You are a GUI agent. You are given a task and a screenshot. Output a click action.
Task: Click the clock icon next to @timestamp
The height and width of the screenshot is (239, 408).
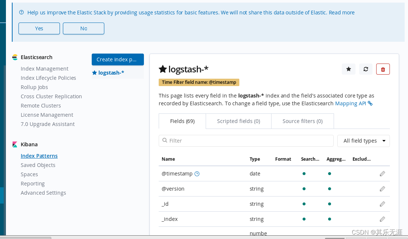[197, 174]
